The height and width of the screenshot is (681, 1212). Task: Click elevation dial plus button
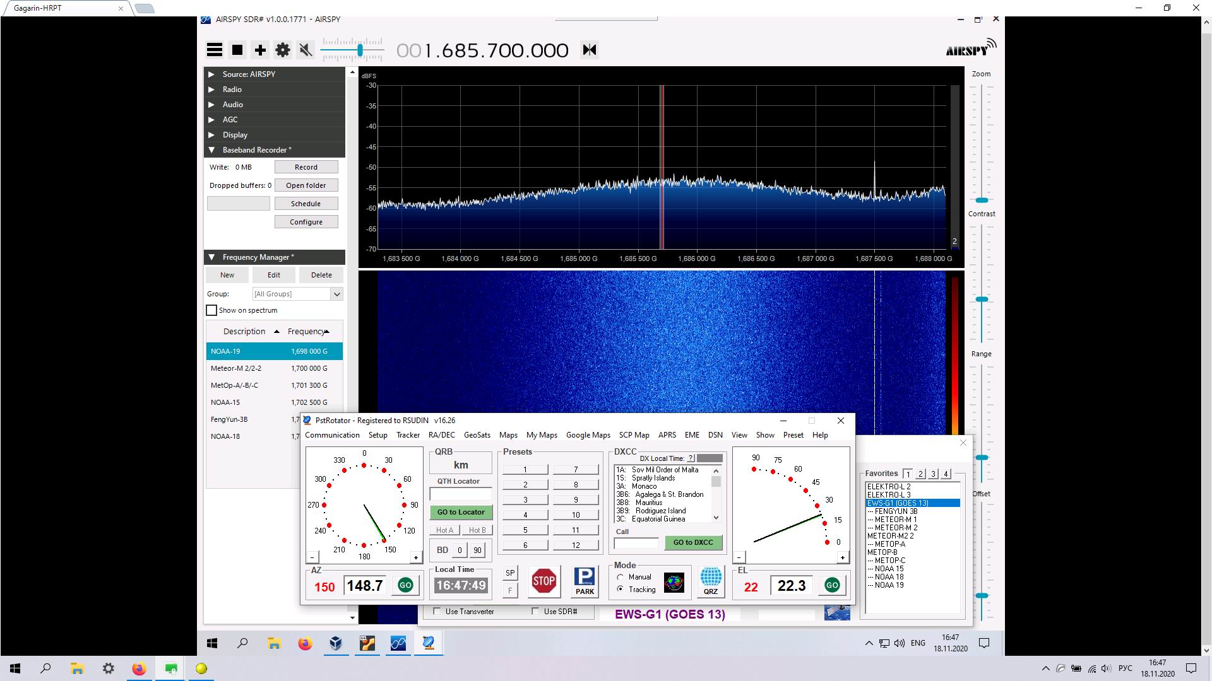842,557
